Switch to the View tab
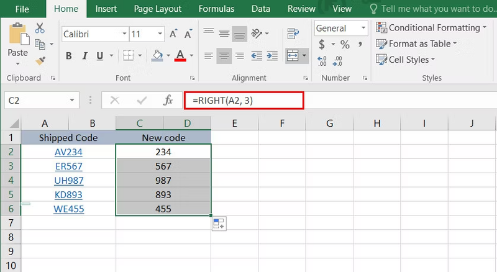 [342, 9]
